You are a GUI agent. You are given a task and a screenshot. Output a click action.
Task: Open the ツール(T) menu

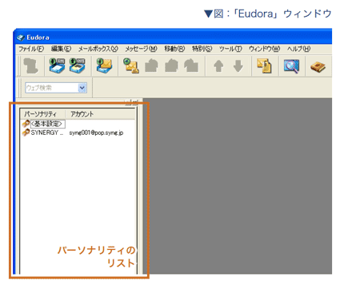[x=230, y=49]
